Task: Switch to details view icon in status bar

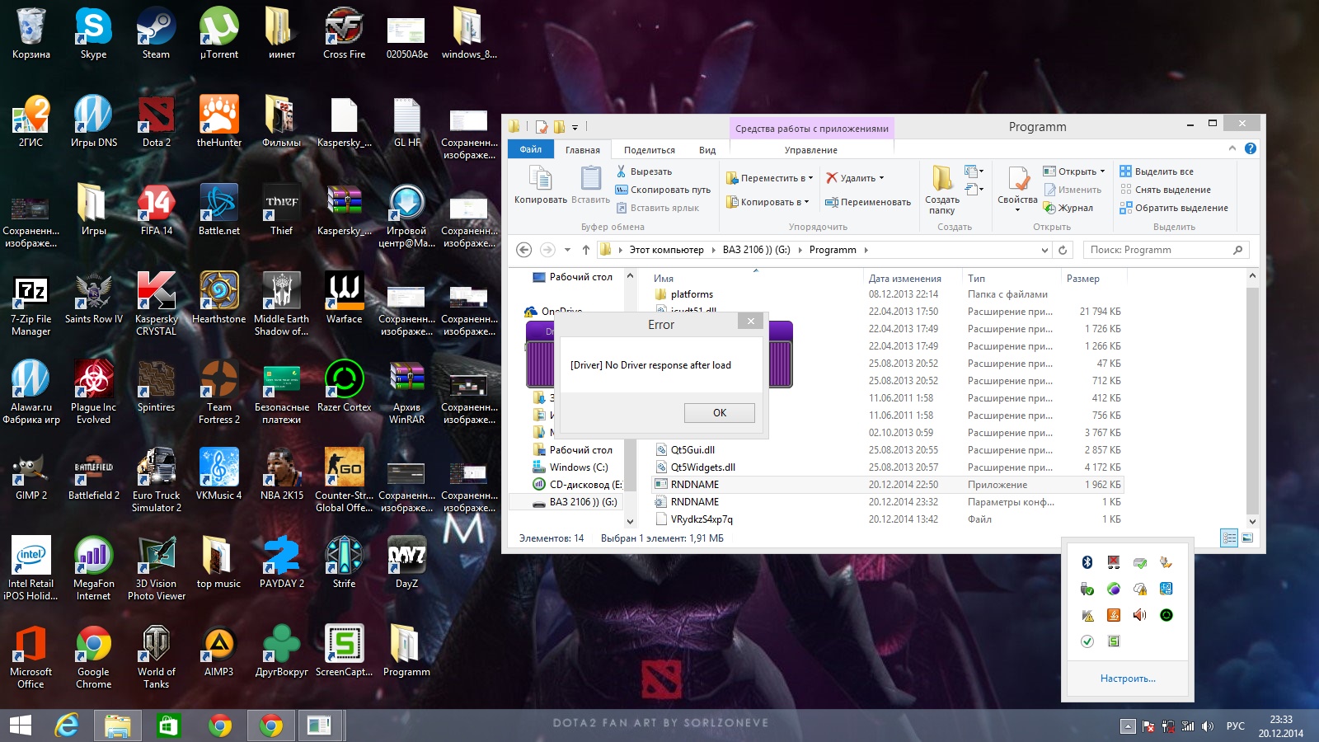Action: pyautogui.click(x=1229, y=538)
